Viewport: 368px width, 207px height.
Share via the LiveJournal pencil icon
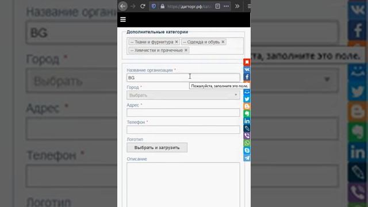pyautogui.click(x=247, y=128)
